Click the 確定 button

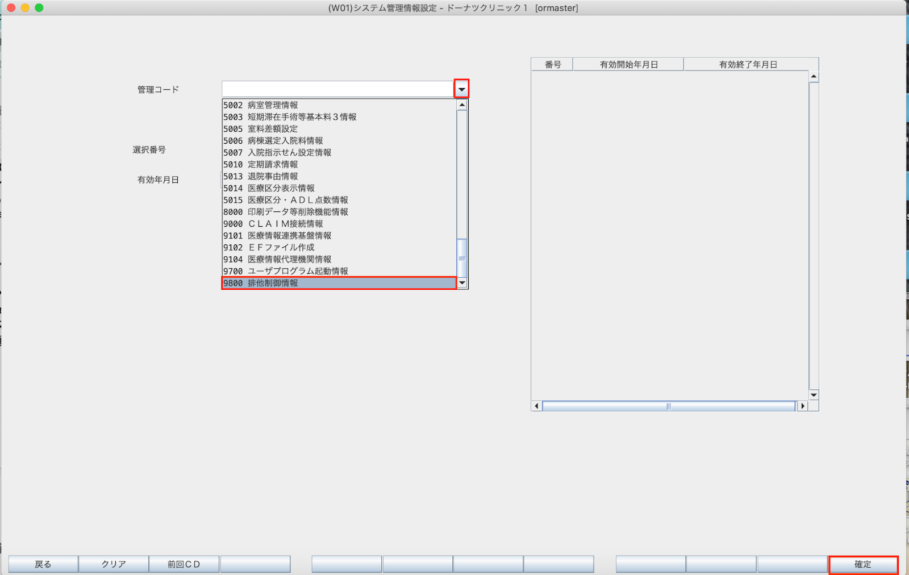(863, 564)
